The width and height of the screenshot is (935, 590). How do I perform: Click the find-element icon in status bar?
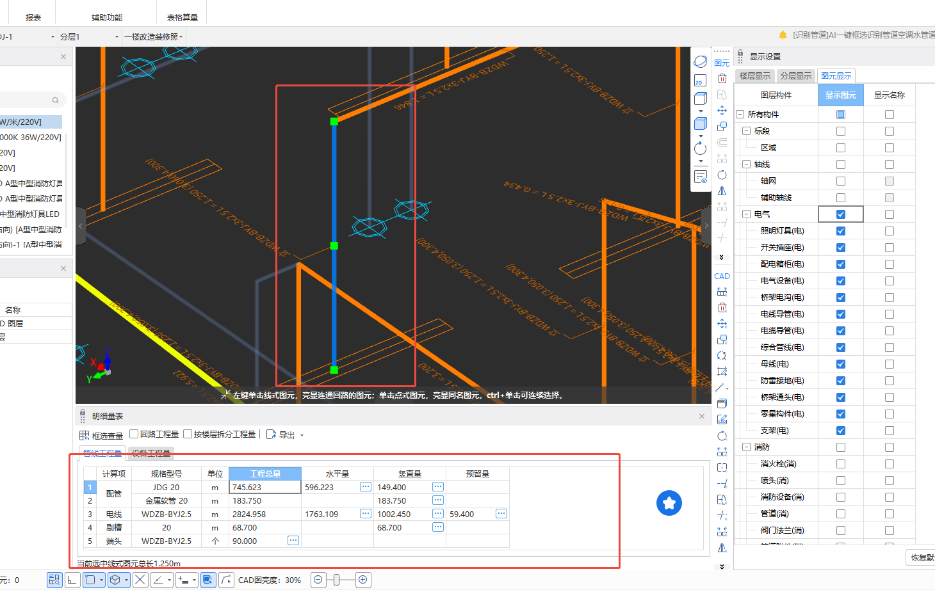coord(54,580)
